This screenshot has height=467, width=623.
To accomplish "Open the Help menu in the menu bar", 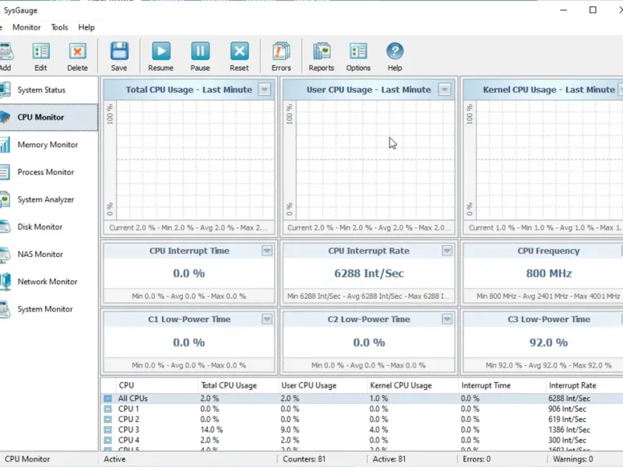I will pos(86,27).
